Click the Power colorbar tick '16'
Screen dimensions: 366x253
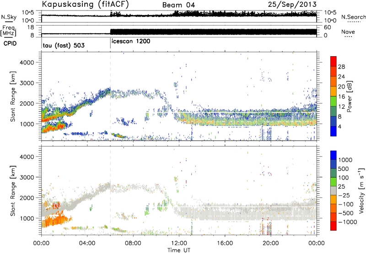point(341,97)
